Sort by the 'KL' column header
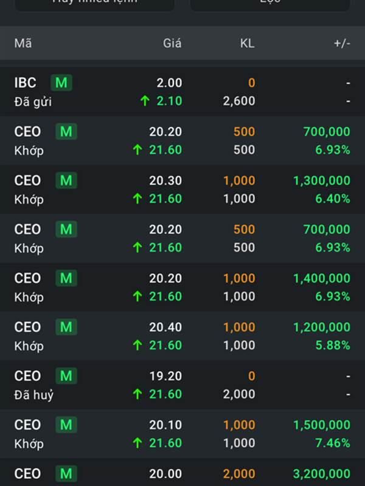The height and width of the screenshot is (486, 365). pyautogui.click(x=247, y=43)
